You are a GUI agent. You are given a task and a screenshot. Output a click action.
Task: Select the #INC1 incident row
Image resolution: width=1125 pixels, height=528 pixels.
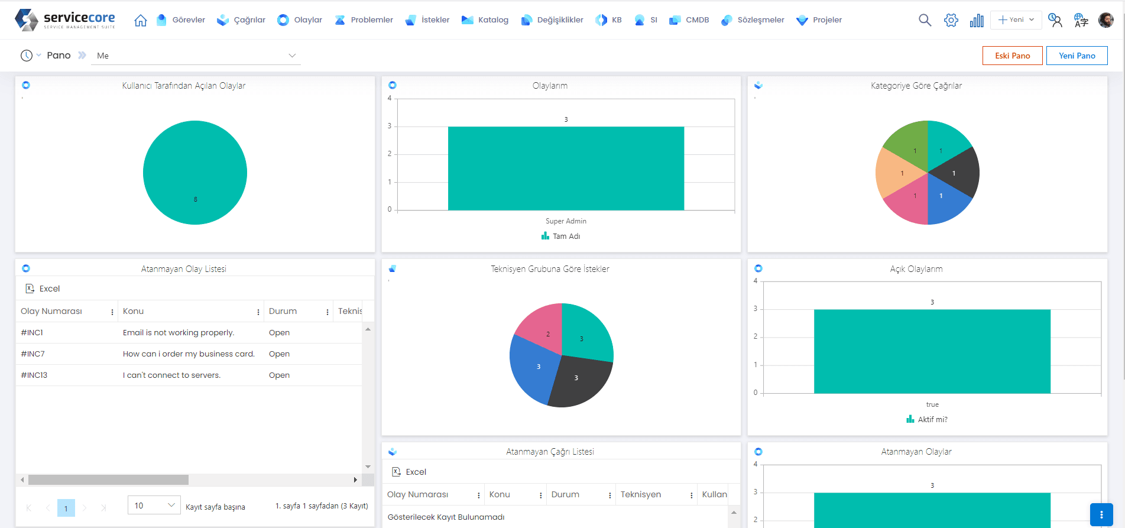189,333
